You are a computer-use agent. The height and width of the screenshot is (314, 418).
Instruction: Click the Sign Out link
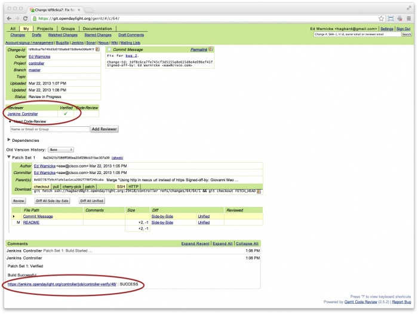[403, 29]
